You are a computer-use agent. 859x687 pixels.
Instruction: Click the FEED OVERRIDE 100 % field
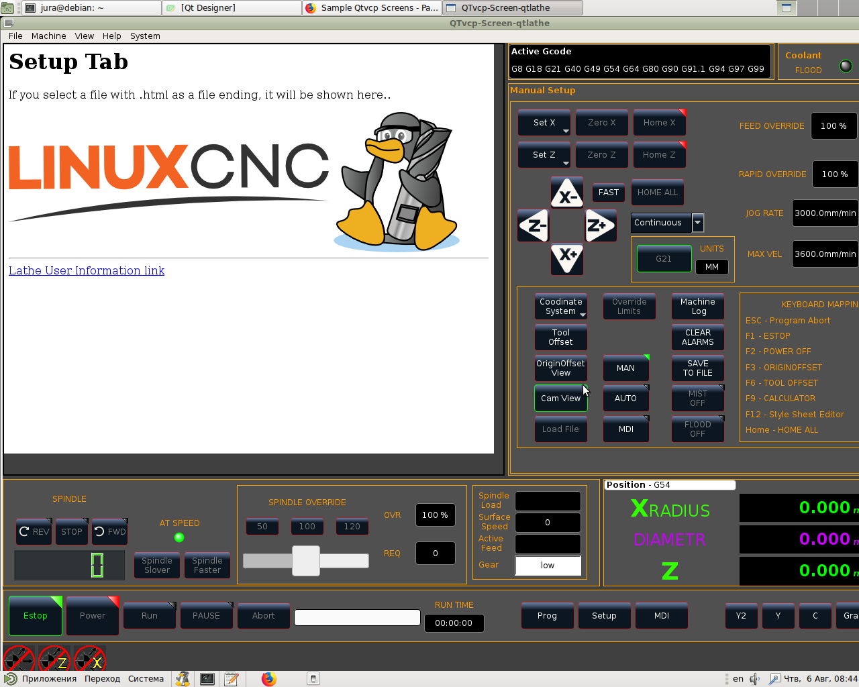point(834,126)
